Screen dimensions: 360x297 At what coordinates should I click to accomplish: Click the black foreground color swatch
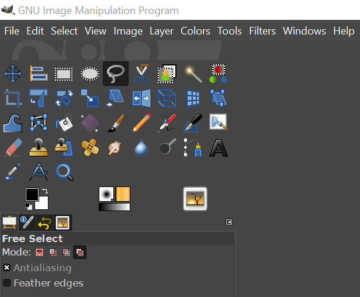click(32, 195)
